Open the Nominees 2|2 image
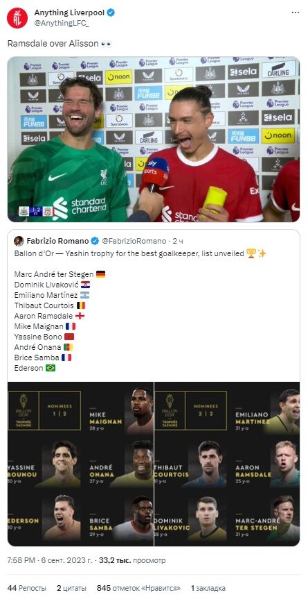Image resolution: width=308 pixels, height=597 pixels. [x=227, y=464]
